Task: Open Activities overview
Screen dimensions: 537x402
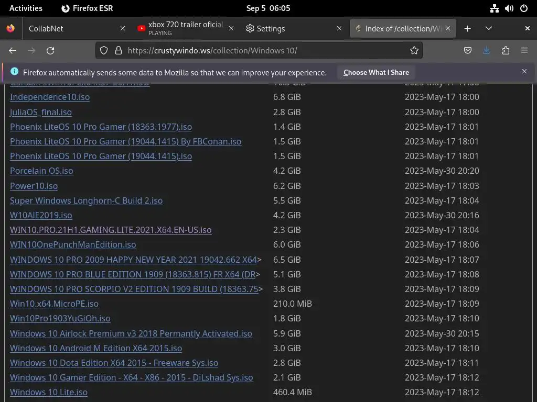Action: 26,8
